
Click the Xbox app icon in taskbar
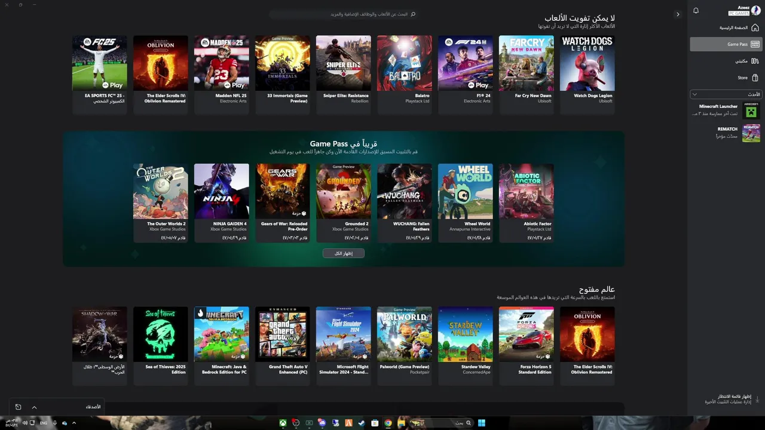coord(283,423)
